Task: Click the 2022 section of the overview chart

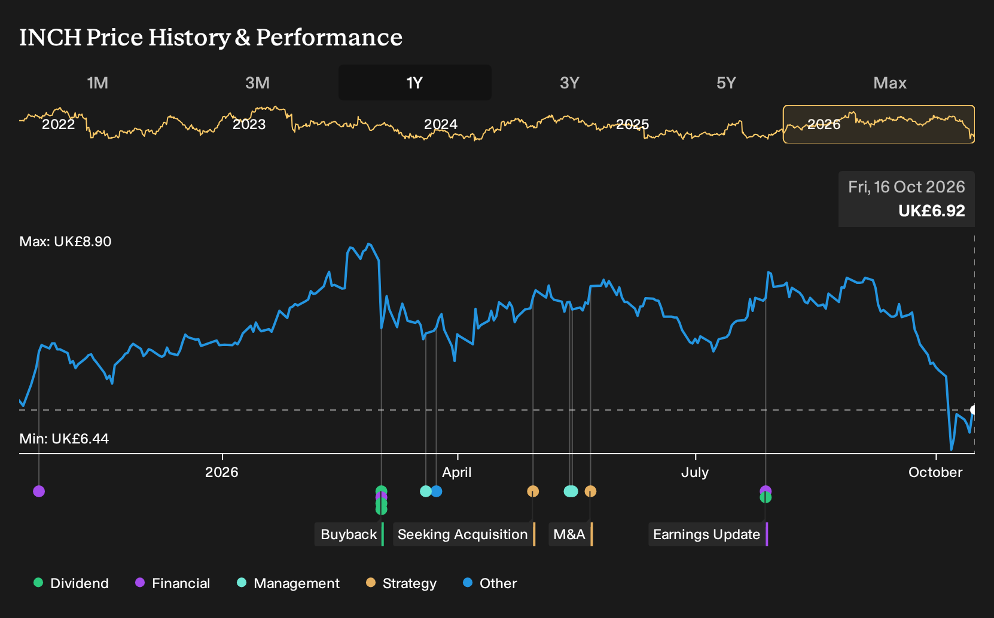Action: coord(58,124)
